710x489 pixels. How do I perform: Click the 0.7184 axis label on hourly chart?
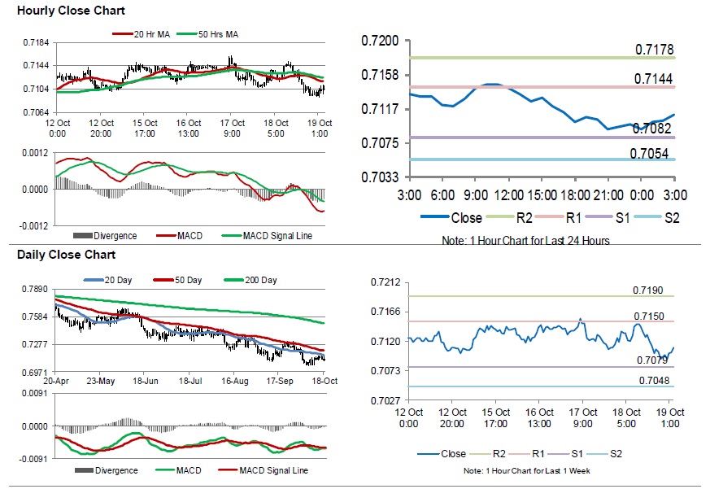tap(37, 42)
